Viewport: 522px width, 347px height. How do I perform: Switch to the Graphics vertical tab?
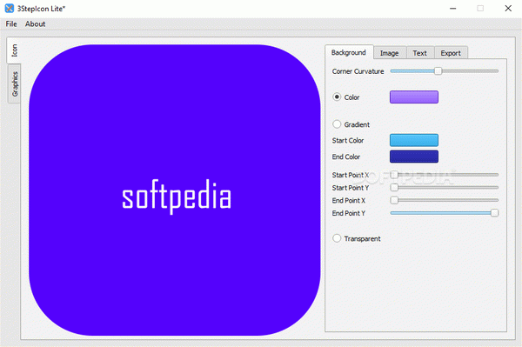click(x=14, y=83)
